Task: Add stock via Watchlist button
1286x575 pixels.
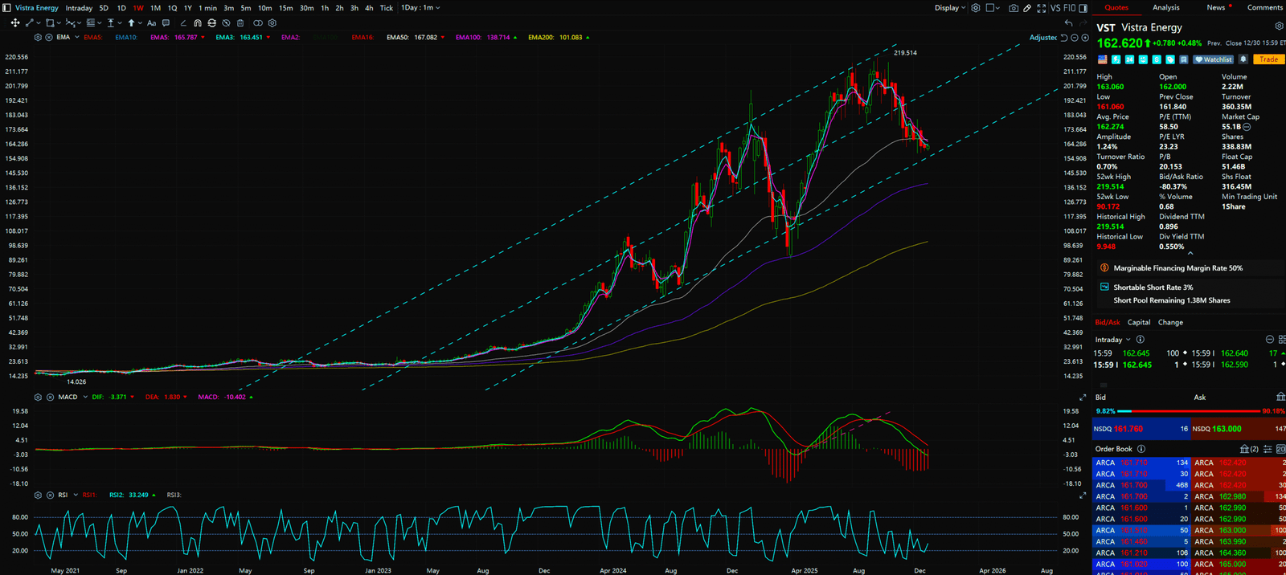Action: (x=1214, y=59)
